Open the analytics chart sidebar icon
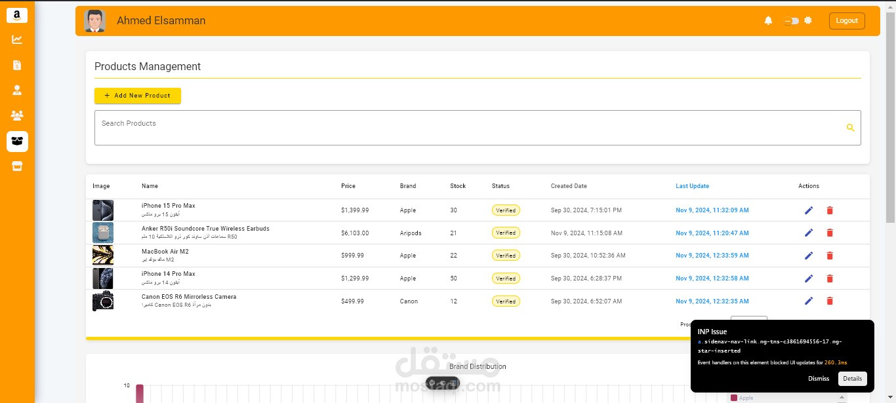Image resolution: width=896 pixels, height=403 pixels. pos(17,40)
